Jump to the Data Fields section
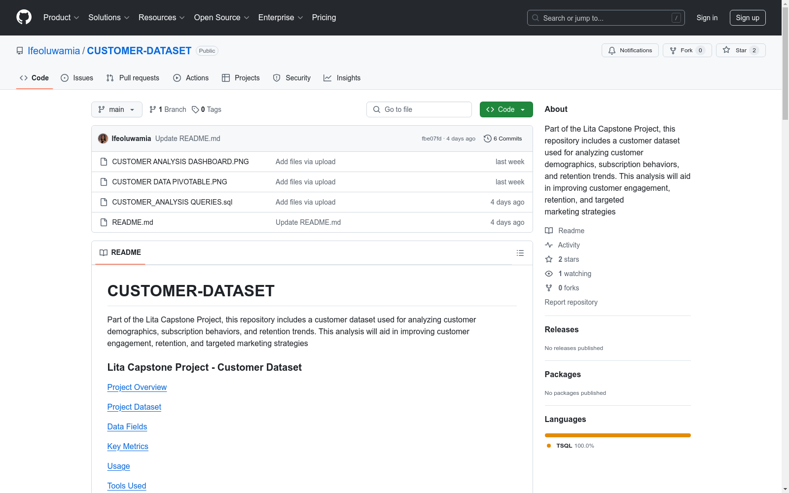Screen dimensions: 789x493 coord(127,427)
